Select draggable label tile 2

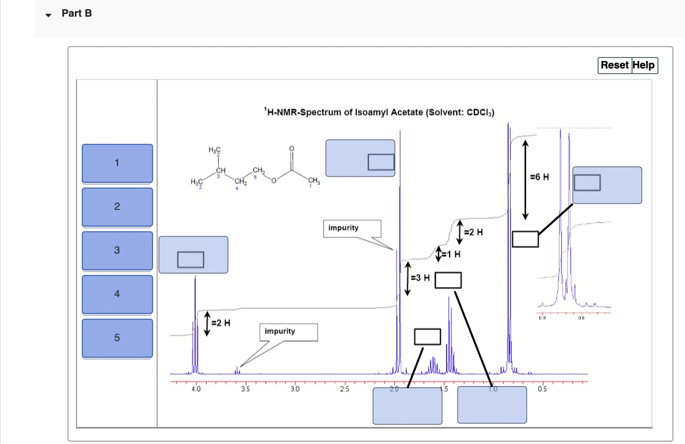click(117, 207)
